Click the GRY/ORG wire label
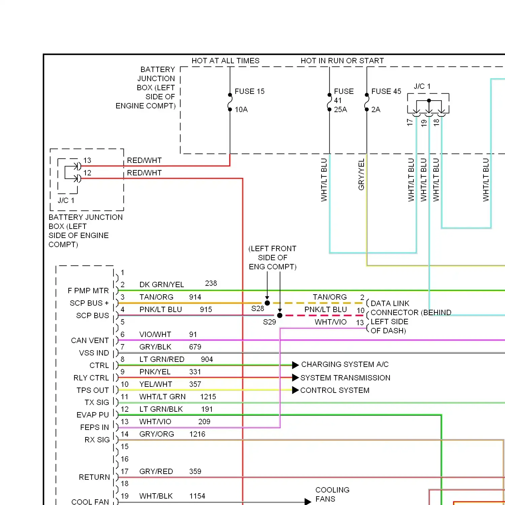Screen dimensions: 505x505 pyautogui.click(x=157, y=434)
